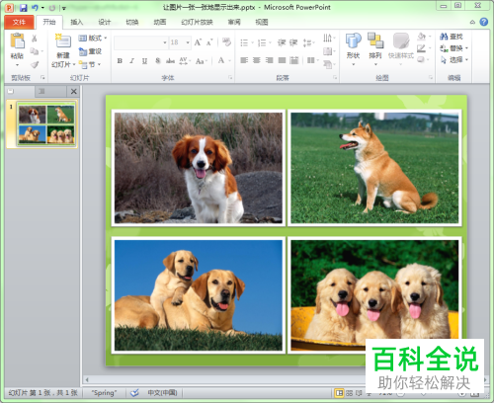Click the New Slide icon
Image resolution: width=494 pixels, height=403 pixels.
[63, 41]
